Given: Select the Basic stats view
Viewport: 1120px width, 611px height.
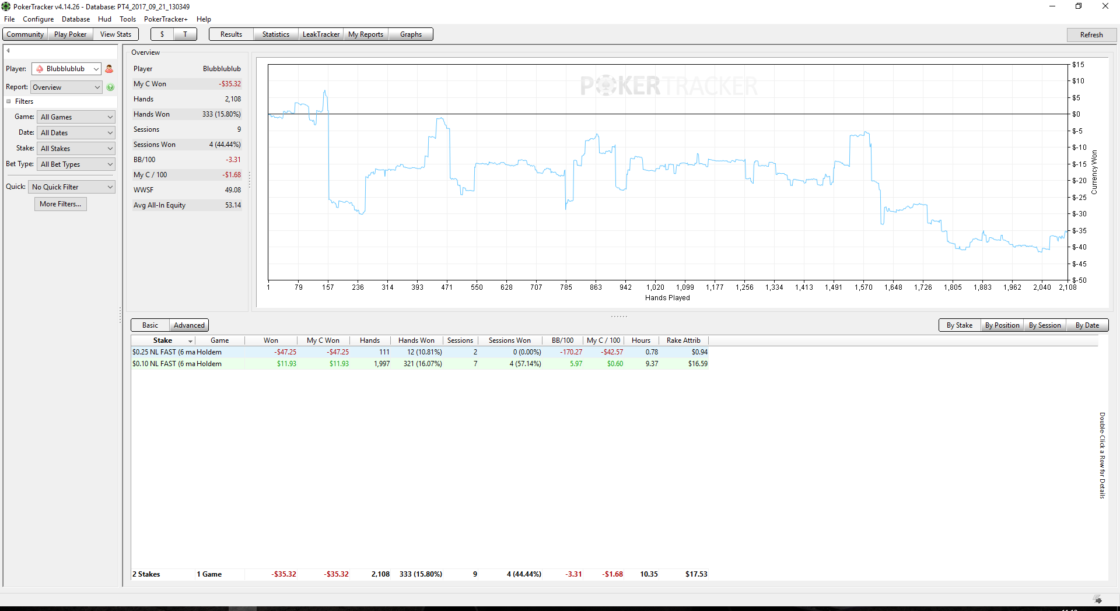Looking at the screenshot, I should [150, 325].
